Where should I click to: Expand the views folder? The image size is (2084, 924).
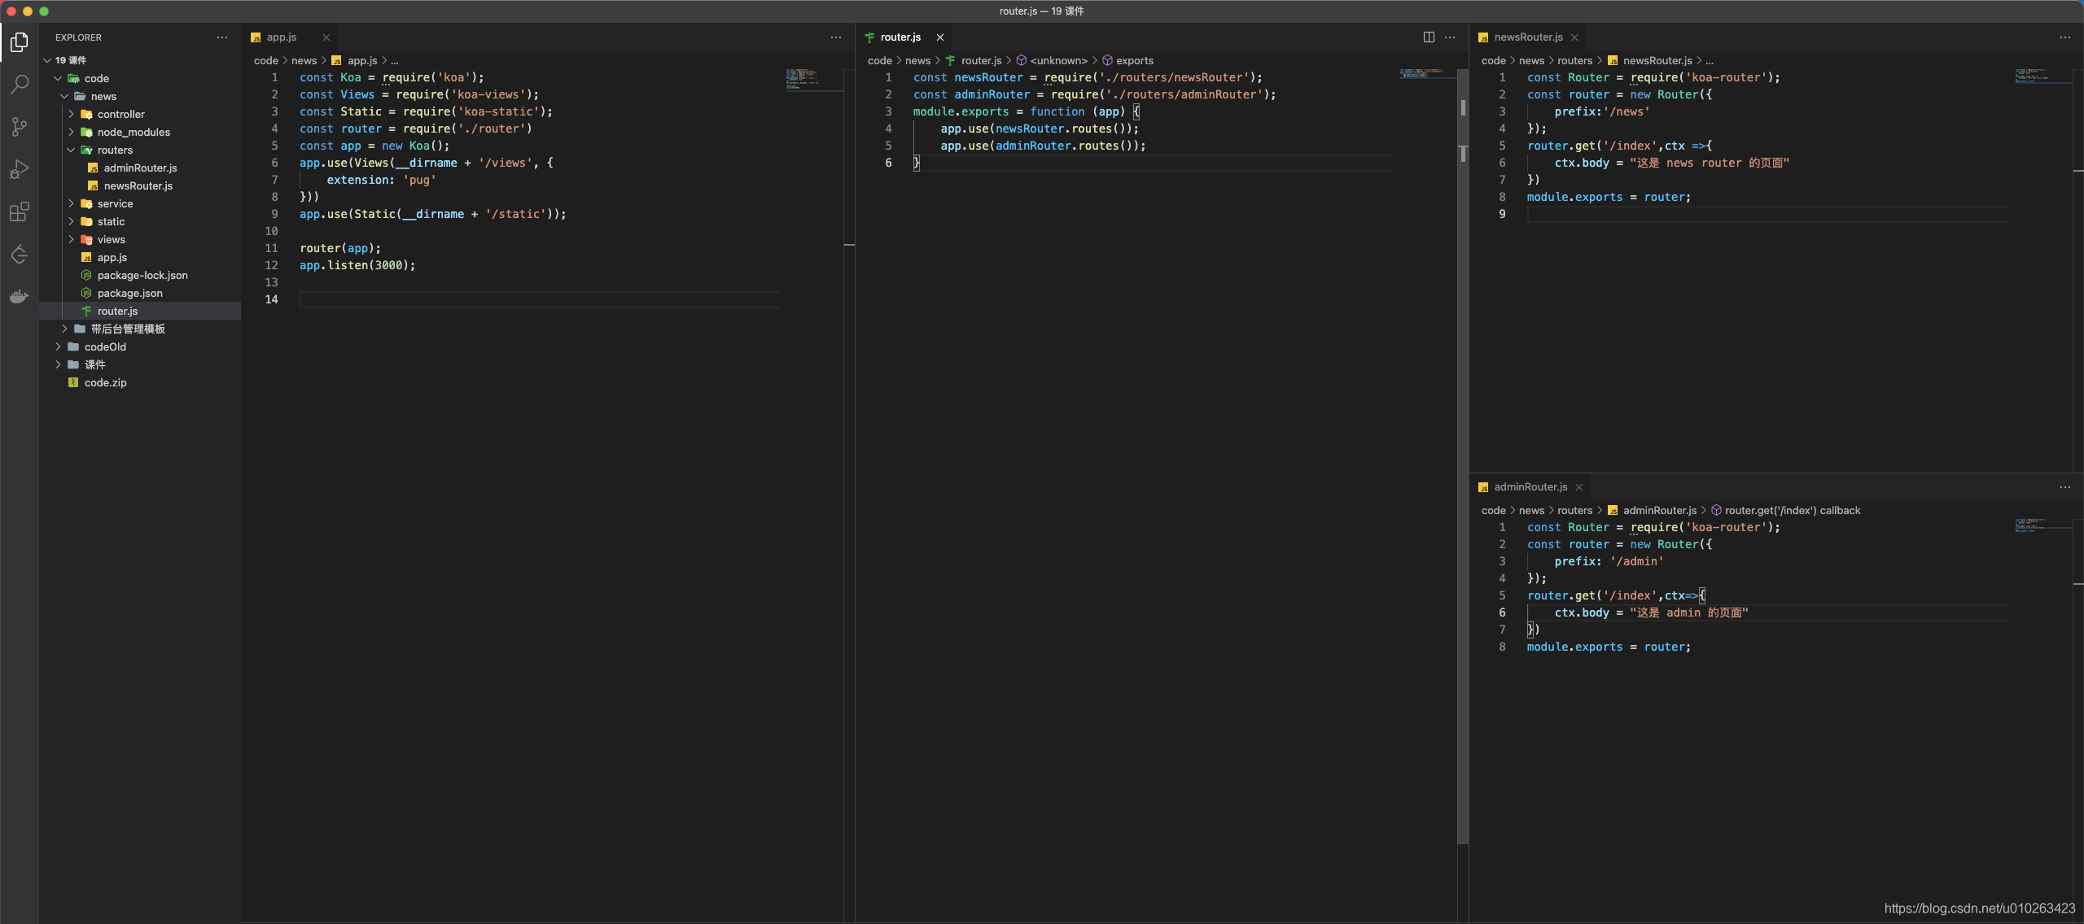pos(140,239)
